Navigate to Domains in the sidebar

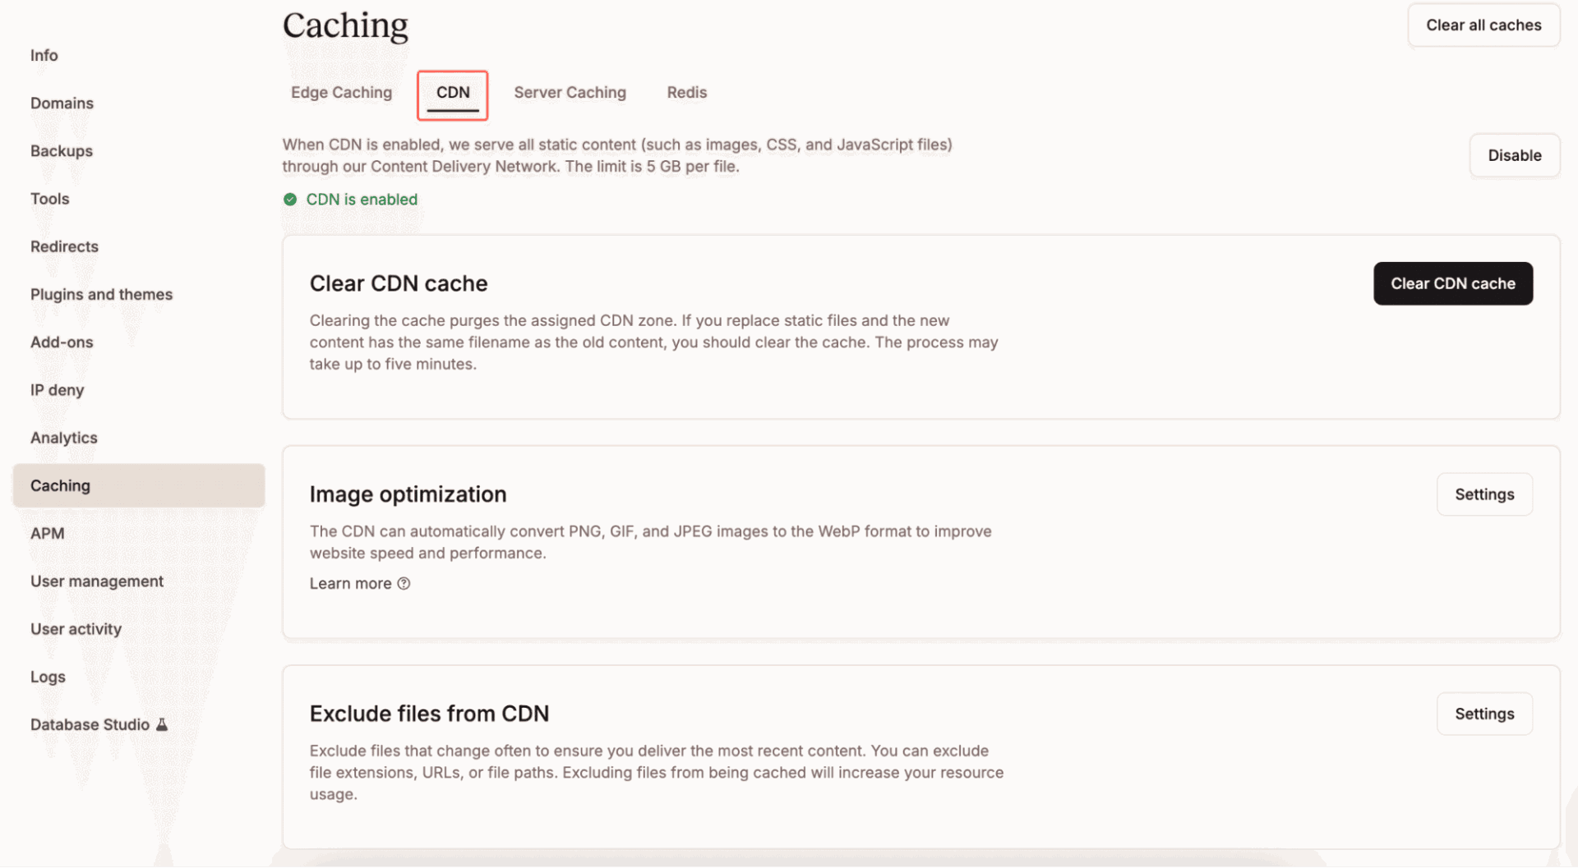pyautogui.click(x=62, y=103)
